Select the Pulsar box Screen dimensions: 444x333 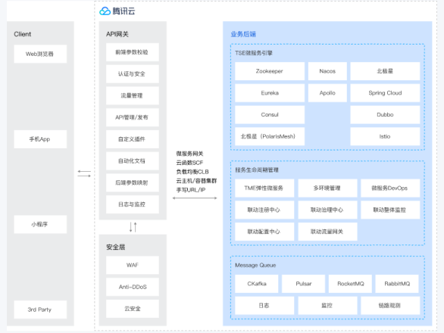coord(304,284)
